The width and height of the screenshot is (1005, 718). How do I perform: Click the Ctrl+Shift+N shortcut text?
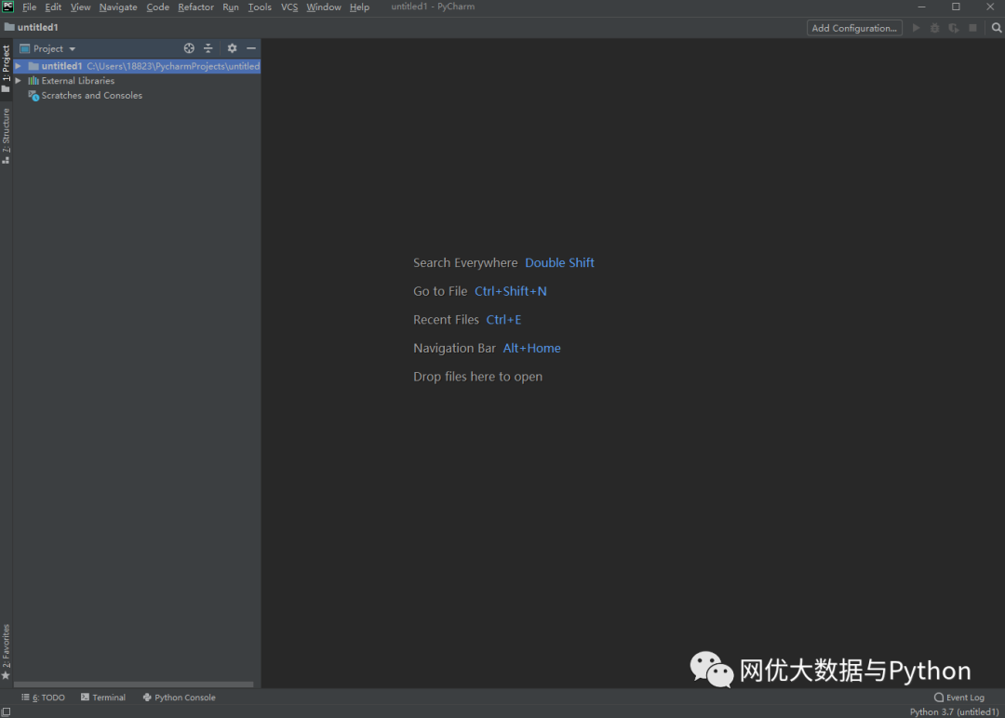[x=510, y=291]
